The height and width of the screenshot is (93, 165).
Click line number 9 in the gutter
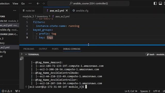[27, 37]
